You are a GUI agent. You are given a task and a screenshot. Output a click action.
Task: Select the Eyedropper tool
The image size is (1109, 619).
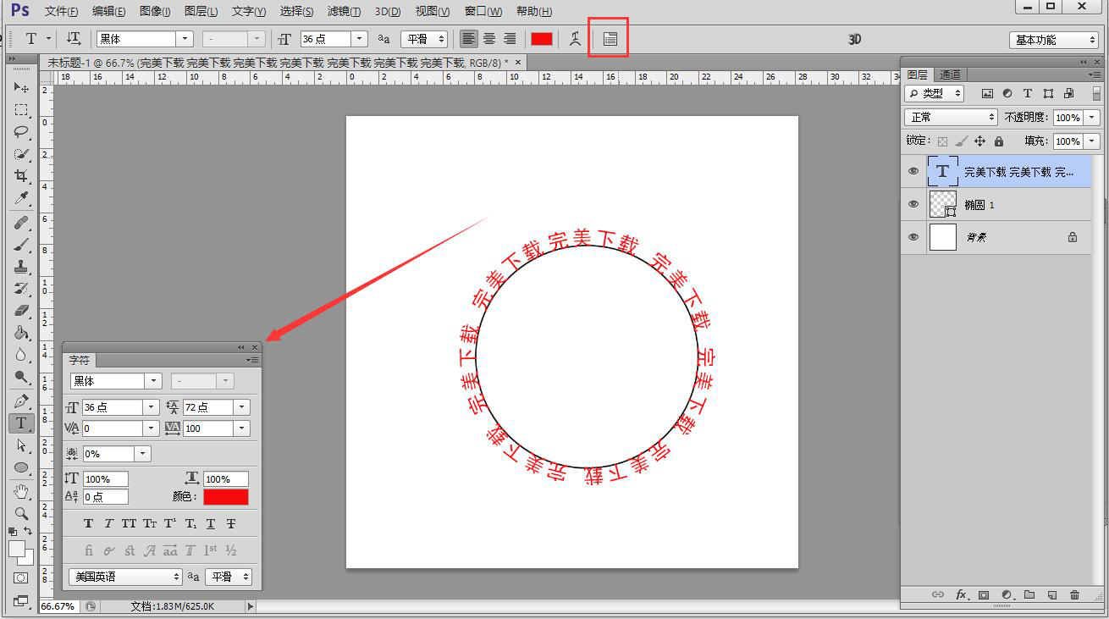[21, 198]
